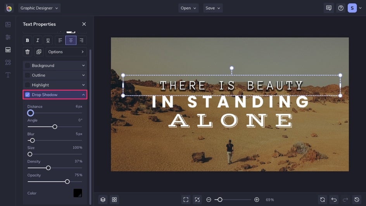Viewport: 366px width, 206px height.
Task: Click the 'THERE IS BEAUTY' text box
Action: click(231, 86)
